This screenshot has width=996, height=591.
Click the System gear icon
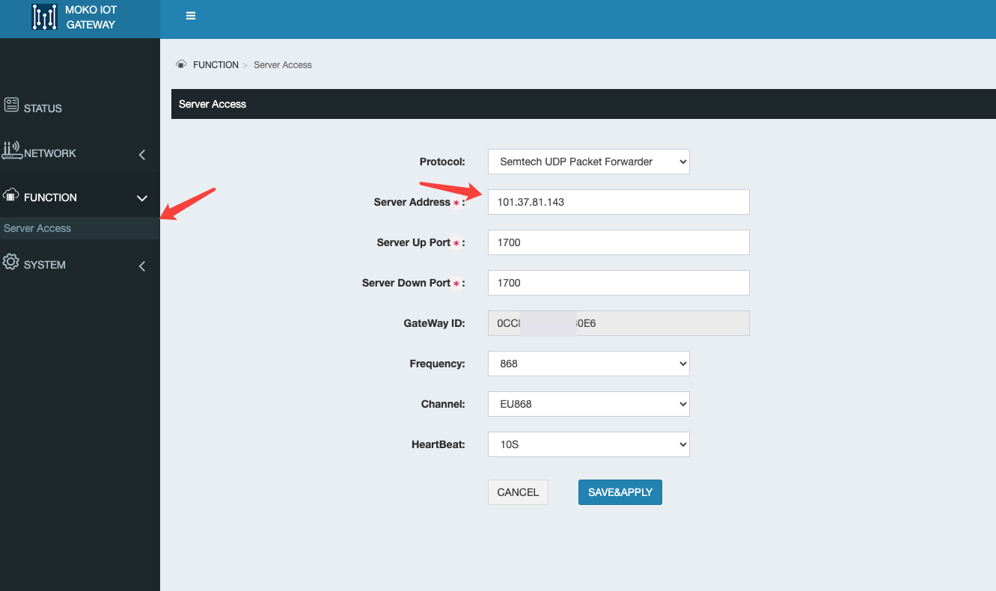tap(11, 262)
